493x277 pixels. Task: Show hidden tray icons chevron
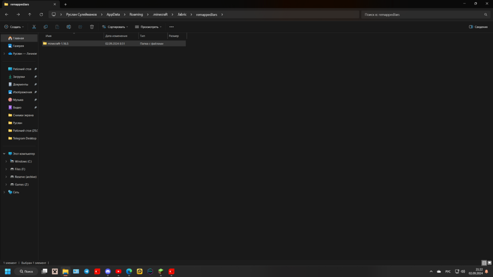[x=431, y=272]
